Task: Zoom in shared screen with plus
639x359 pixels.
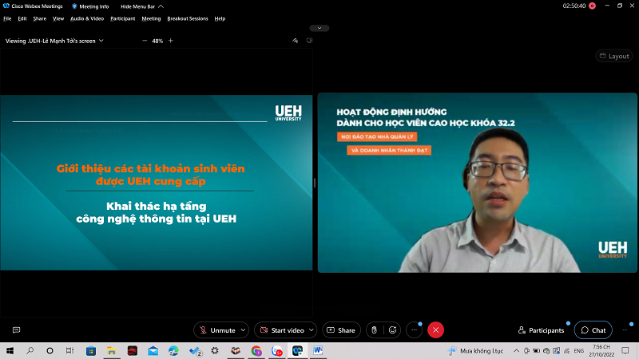Action: (x=171, y=41)
